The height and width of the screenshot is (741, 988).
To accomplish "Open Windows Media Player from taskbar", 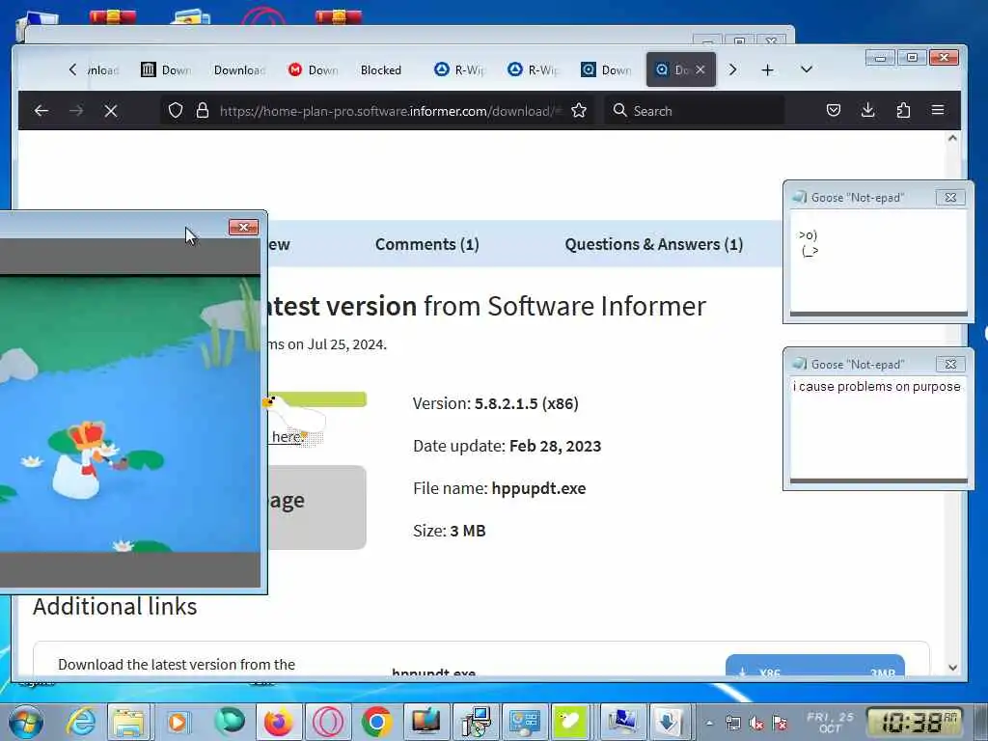I will [178, 722].
